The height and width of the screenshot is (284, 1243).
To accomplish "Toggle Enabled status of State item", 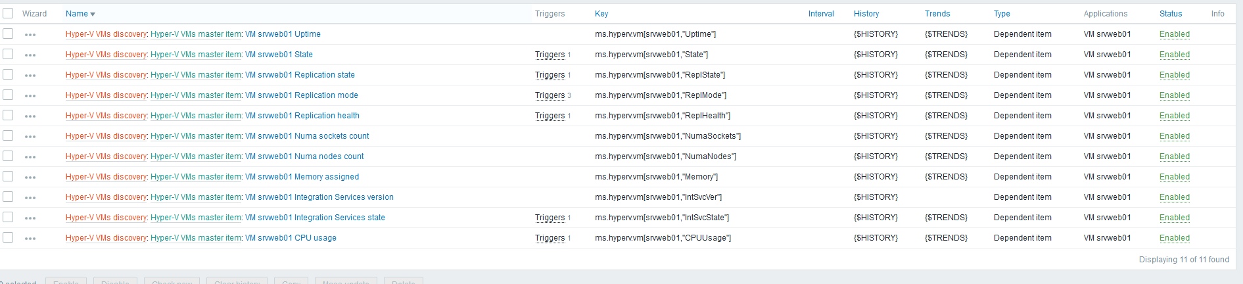I will pos(1174,55).
